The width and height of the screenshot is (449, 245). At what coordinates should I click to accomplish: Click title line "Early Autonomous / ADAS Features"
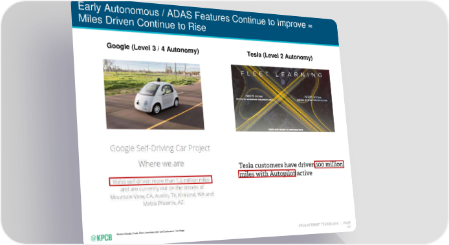click(x=195, y=15)
